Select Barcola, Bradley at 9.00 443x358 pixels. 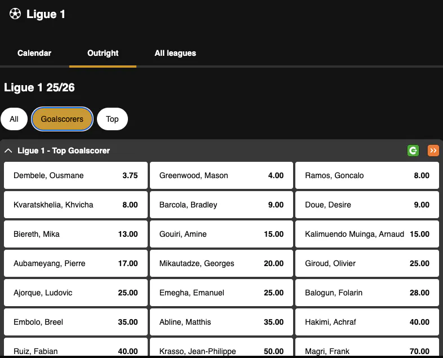tap(221, 205)
